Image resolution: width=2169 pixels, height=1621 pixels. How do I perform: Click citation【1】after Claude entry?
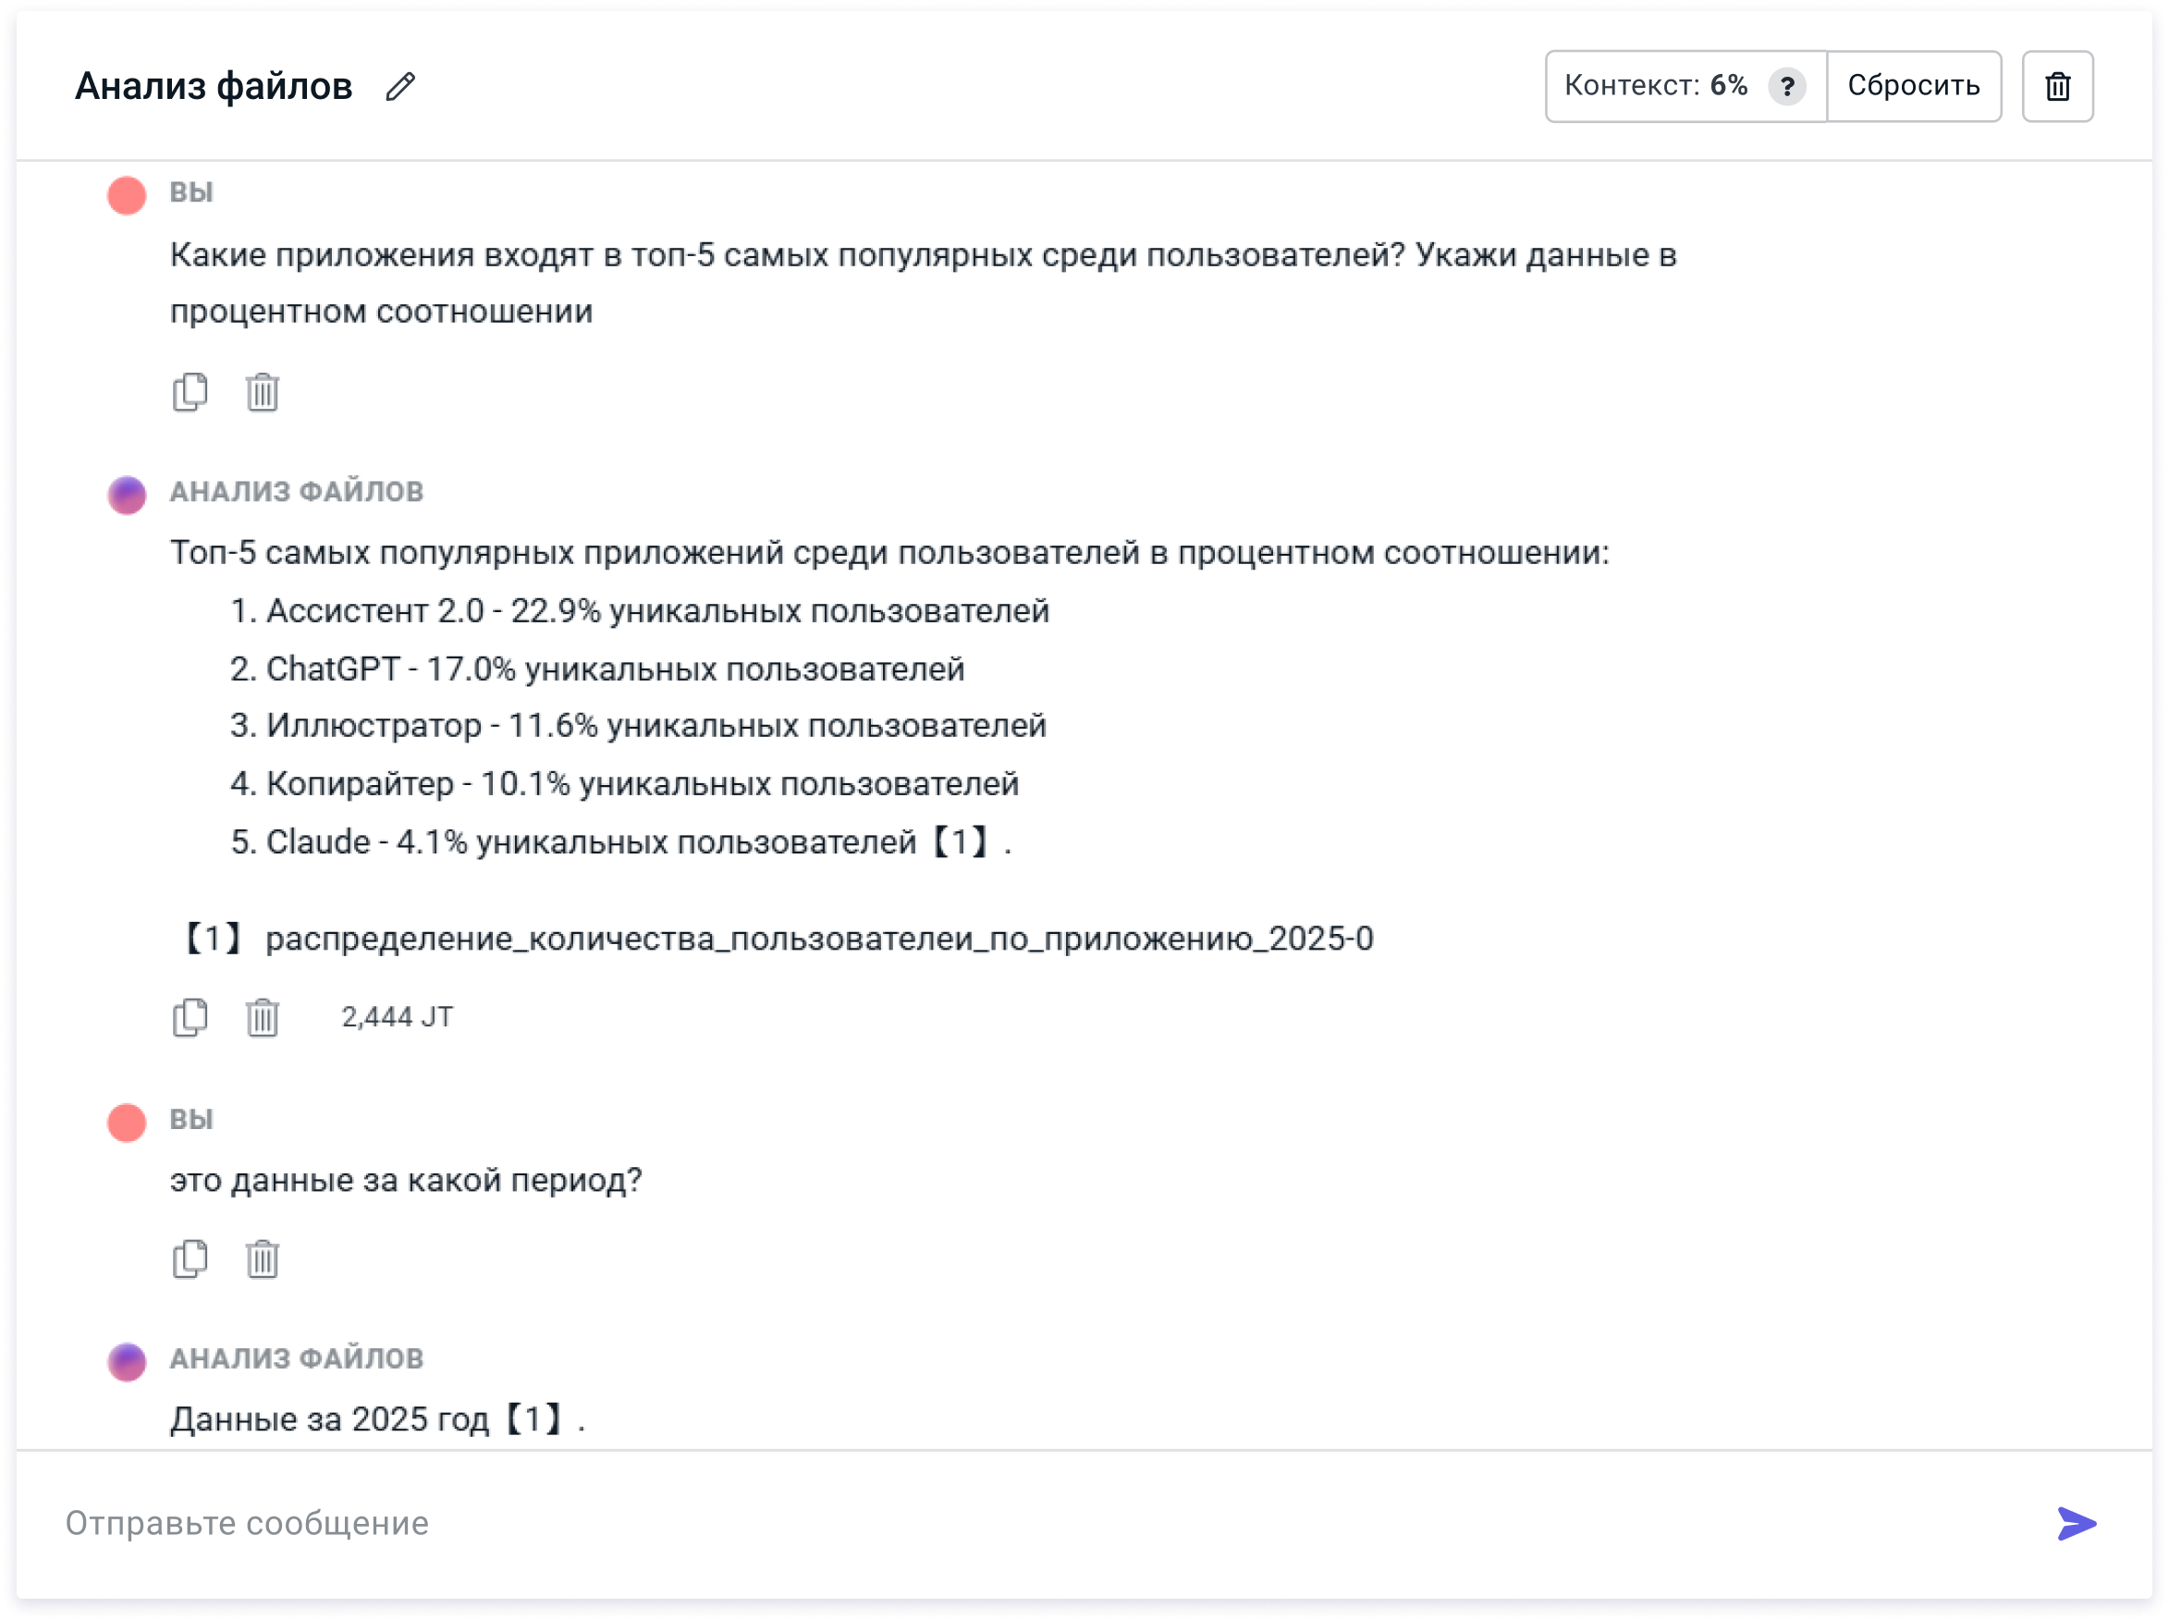tap(959, 841)
